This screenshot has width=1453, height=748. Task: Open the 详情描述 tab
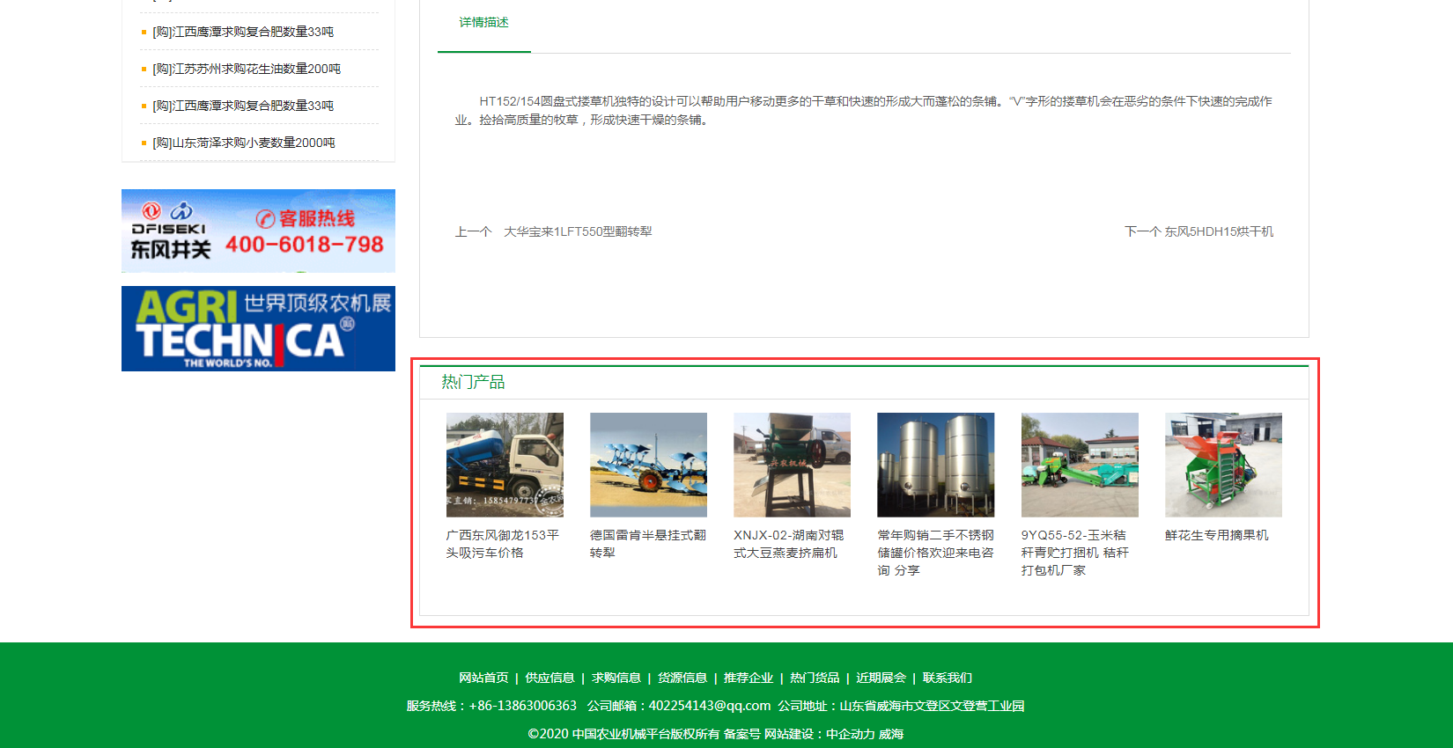(x=483, y=23)
